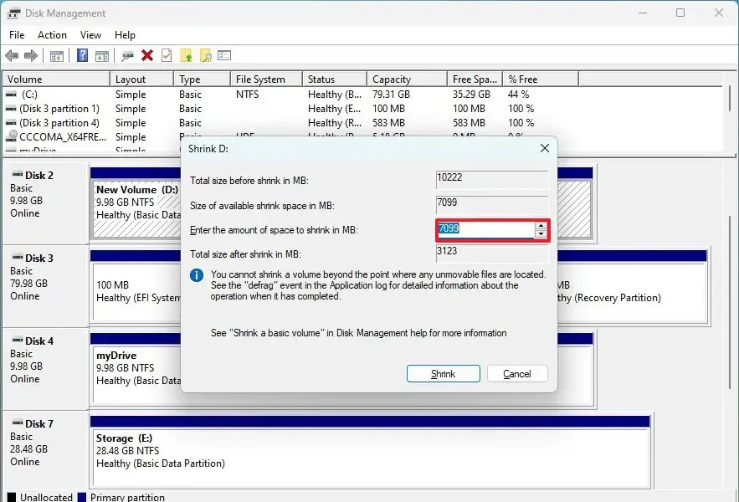Select the Disk 4 label panel
This screenshot has width=739, height=502.
pos(46,369)
